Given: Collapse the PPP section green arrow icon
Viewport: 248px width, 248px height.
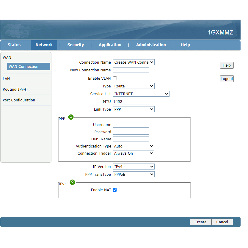Looking at the screenshot, I should tap(71, 117).
